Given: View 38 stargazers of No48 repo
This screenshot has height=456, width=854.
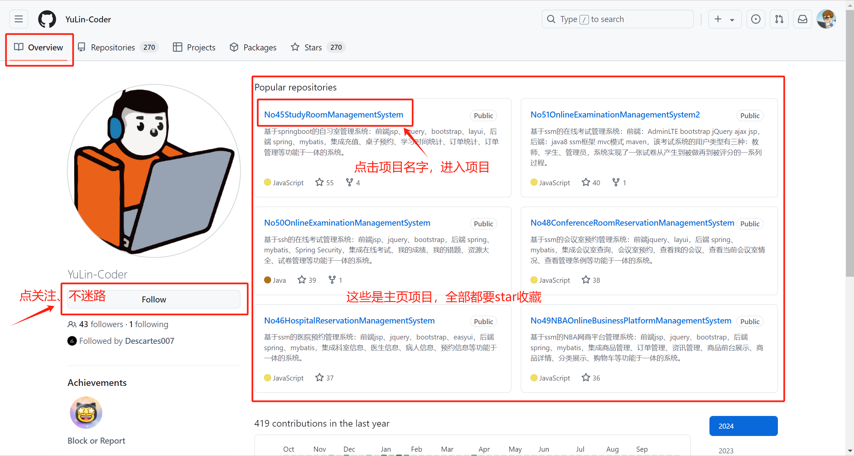Looking at the screenshot, I should (x=591, y=280).
